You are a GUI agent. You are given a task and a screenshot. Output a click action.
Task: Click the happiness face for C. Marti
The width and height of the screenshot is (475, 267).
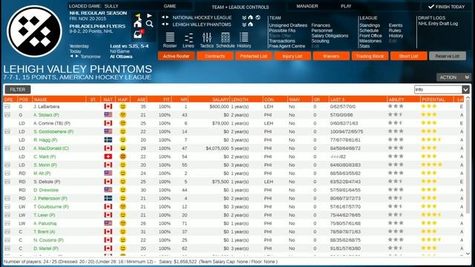click(122, 156)
